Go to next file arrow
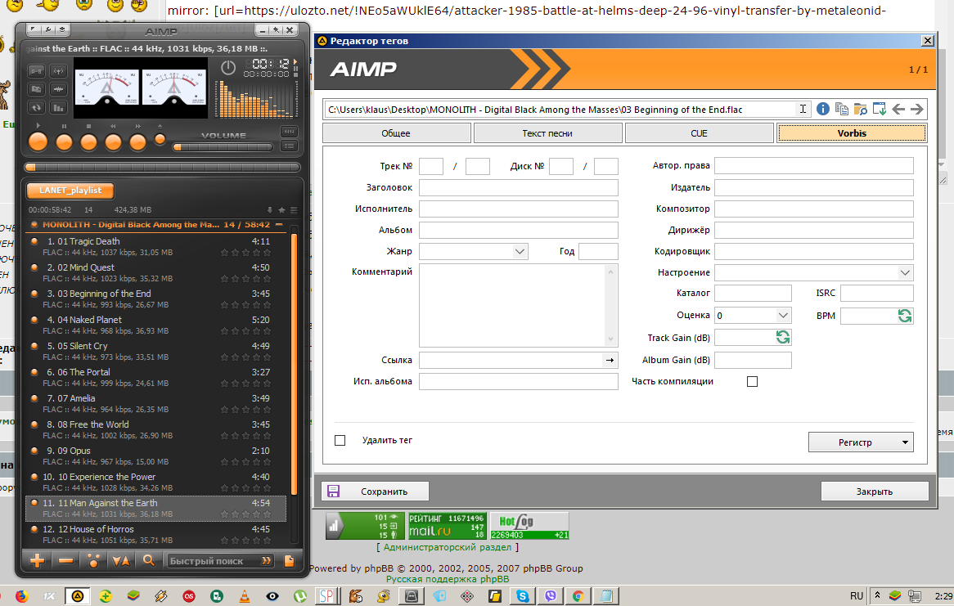The width and height of the screenshot is (954, 606). click(x=917, y=109)
